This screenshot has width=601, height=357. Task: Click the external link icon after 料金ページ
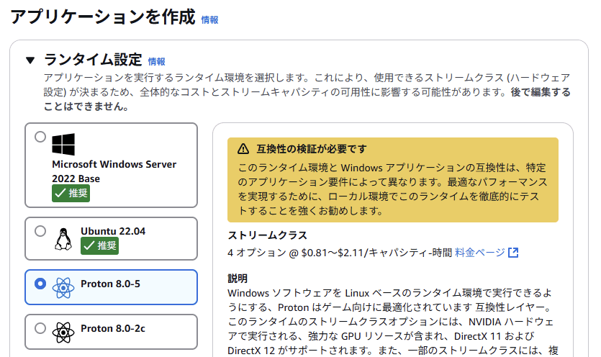click(x=513, y=253)
